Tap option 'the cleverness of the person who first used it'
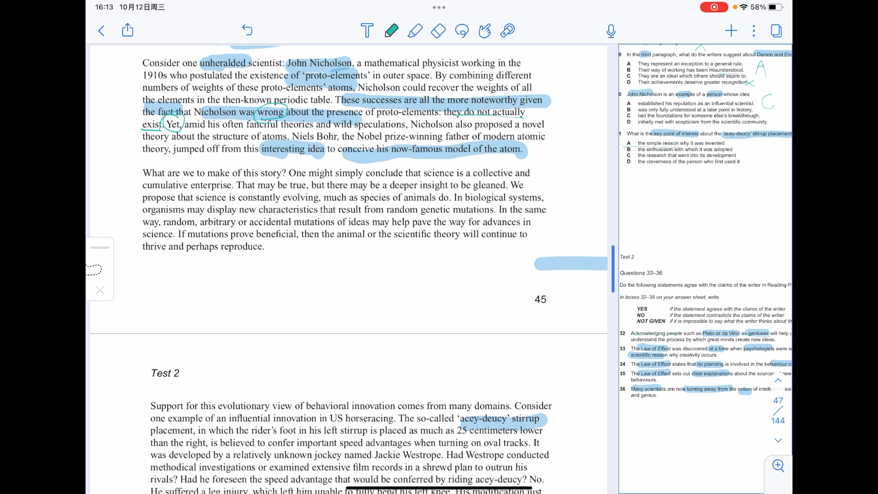Viewport: 878px width, 494px height. (x=688, y=161)
